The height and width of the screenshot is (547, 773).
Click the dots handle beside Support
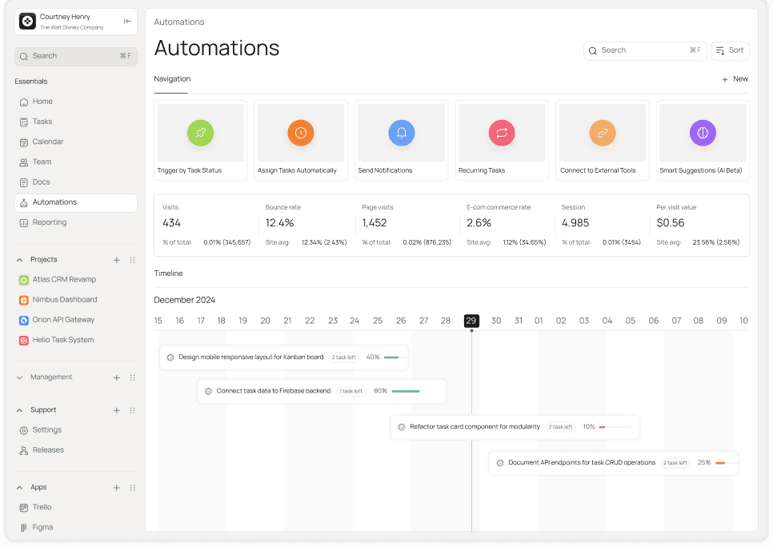pos(132,410)
